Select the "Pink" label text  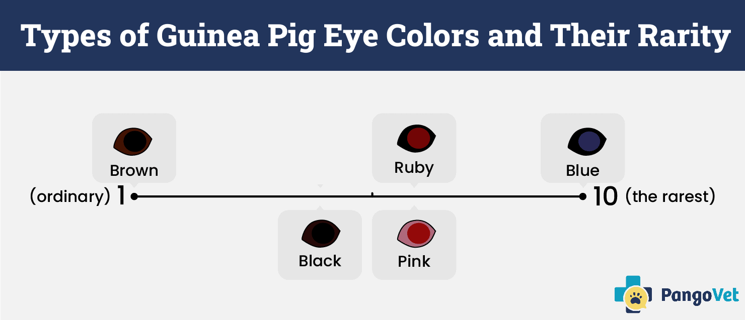(414, 261)
